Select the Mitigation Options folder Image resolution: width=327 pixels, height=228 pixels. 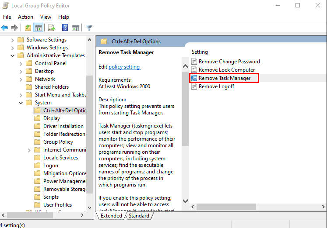[x=64, y=173]
